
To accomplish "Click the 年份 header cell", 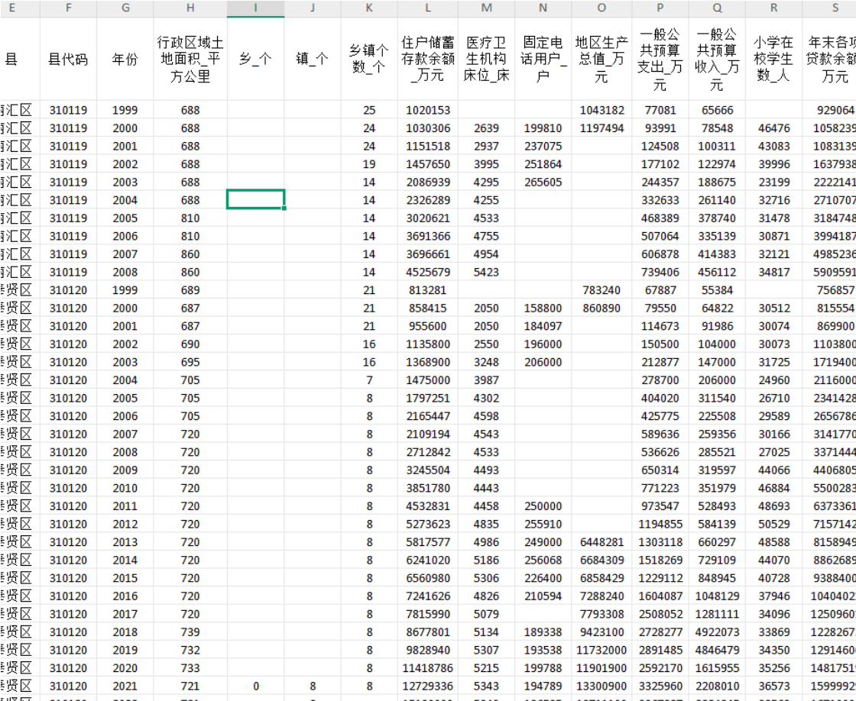I will (x=125, y=59).
